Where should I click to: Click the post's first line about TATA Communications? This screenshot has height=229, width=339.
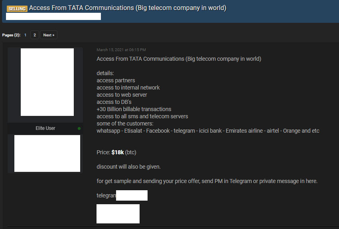[179, 59]
